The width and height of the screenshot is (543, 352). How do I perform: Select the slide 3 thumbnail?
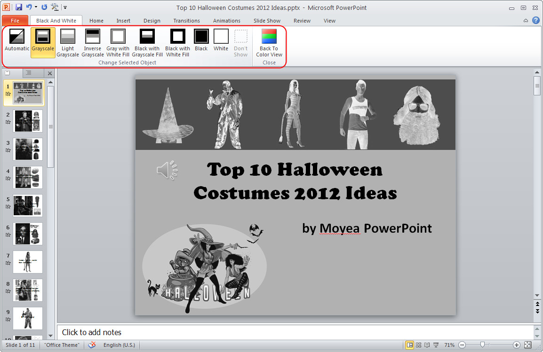pos(27,149)
